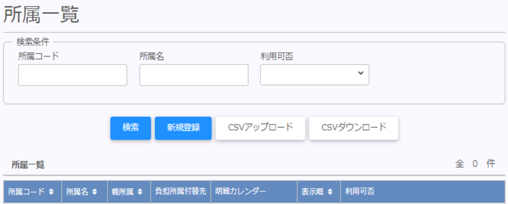Image resolution: width=508 pixels, height=204 pixels.
Task: Click the 所属コード label above the input
Action: pyautogui.click(x=39, y=56)
